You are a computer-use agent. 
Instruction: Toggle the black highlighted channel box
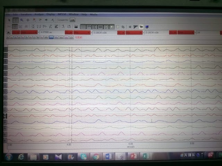coord(6,116)
